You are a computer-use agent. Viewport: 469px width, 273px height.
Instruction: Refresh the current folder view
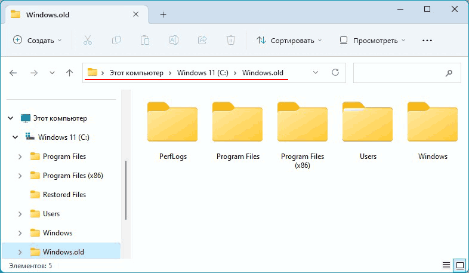tap(335, 72)
